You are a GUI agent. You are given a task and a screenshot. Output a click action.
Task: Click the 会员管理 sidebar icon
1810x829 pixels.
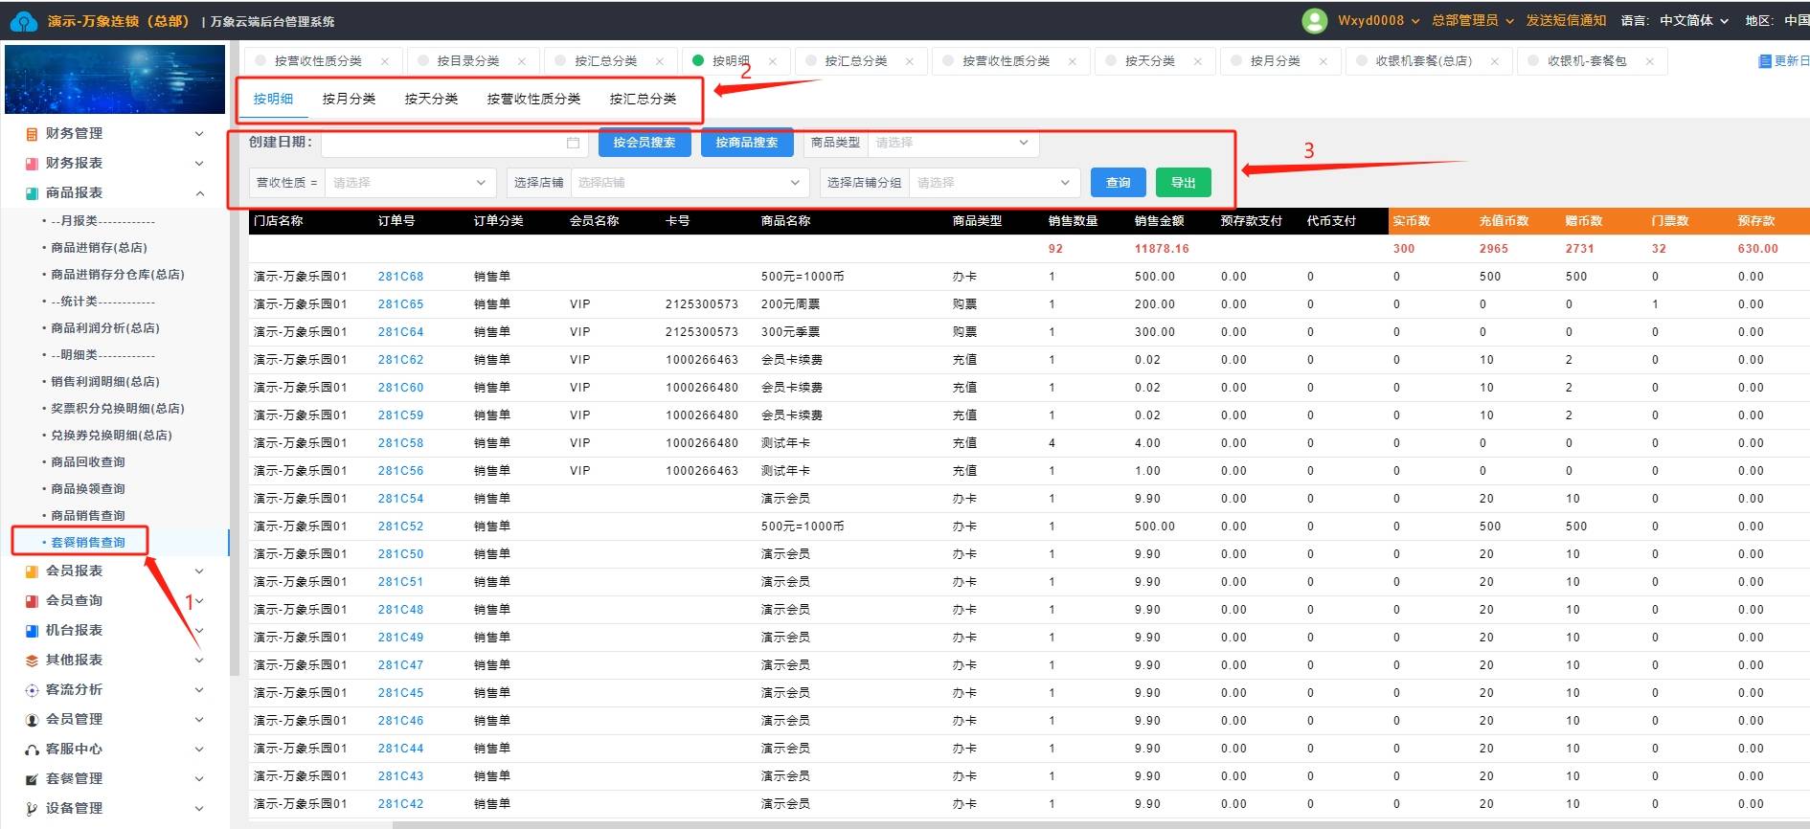tap(32, 720)
